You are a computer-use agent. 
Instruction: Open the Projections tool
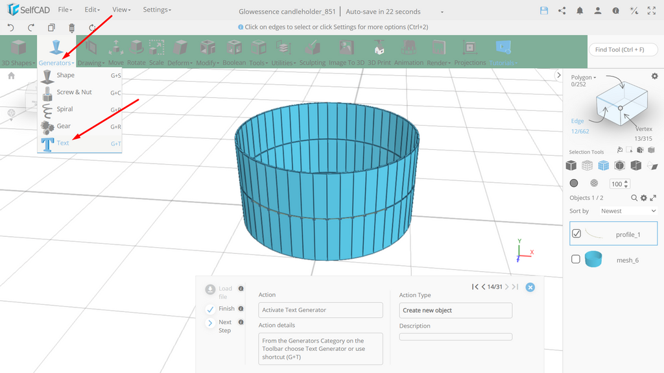(x=470, y=53)
